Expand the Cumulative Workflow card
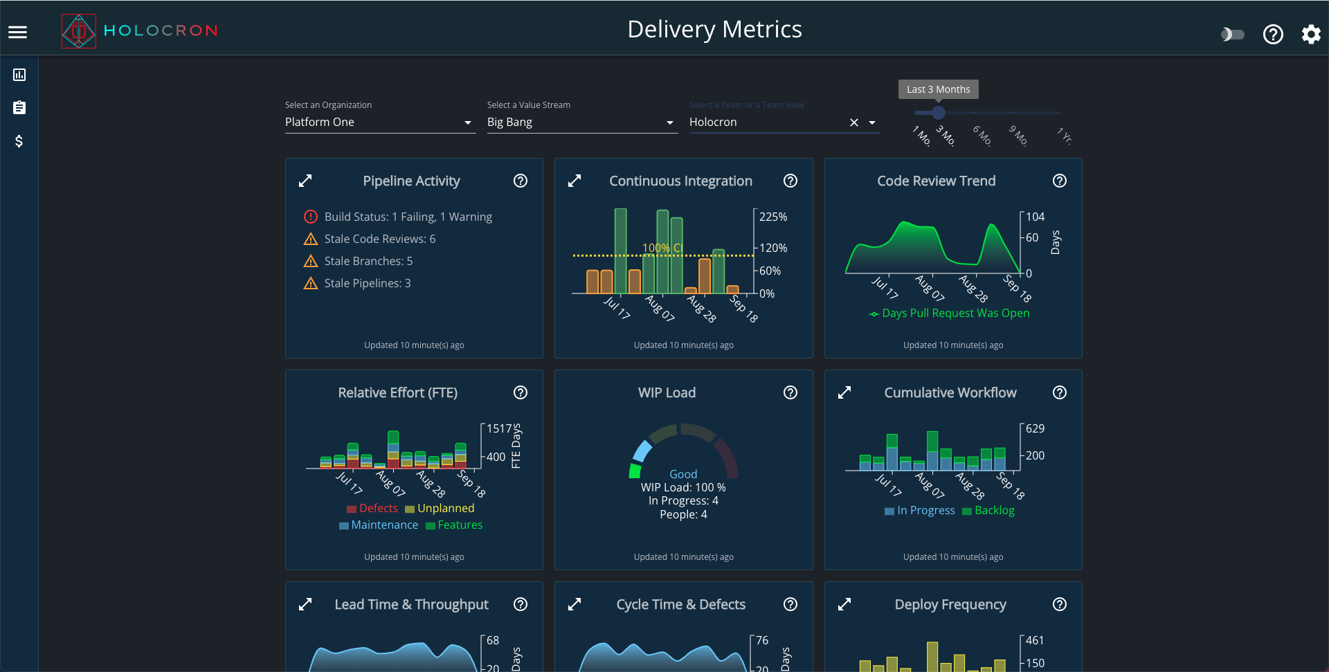1329x672 pixels. [844, 392]
